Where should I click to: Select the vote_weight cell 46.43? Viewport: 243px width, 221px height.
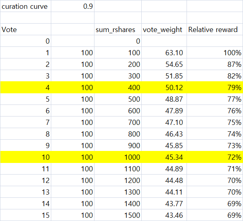164,134
